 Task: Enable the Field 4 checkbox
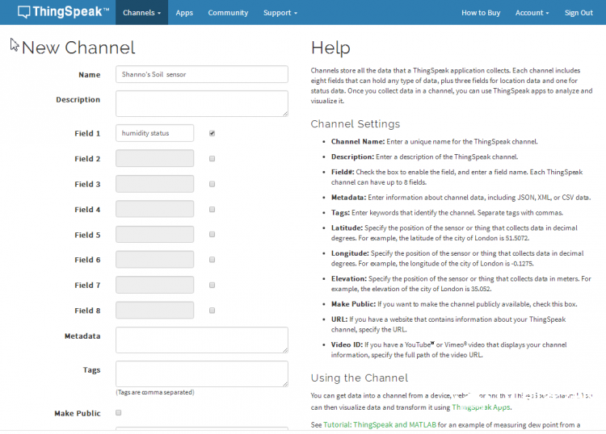pyautogui.click(x=213, y=210)
